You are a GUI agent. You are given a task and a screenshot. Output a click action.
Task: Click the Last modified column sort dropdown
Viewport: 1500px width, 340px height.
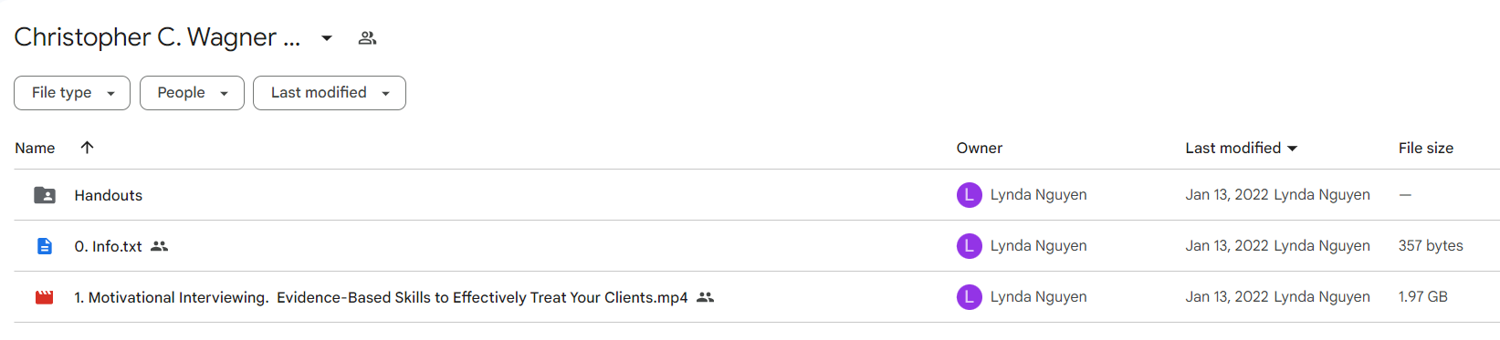coord(1242,148)
